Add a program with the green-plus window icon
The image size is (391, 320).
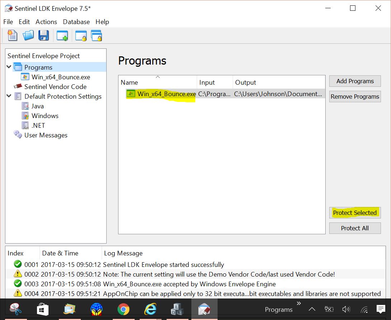[62, 36]
